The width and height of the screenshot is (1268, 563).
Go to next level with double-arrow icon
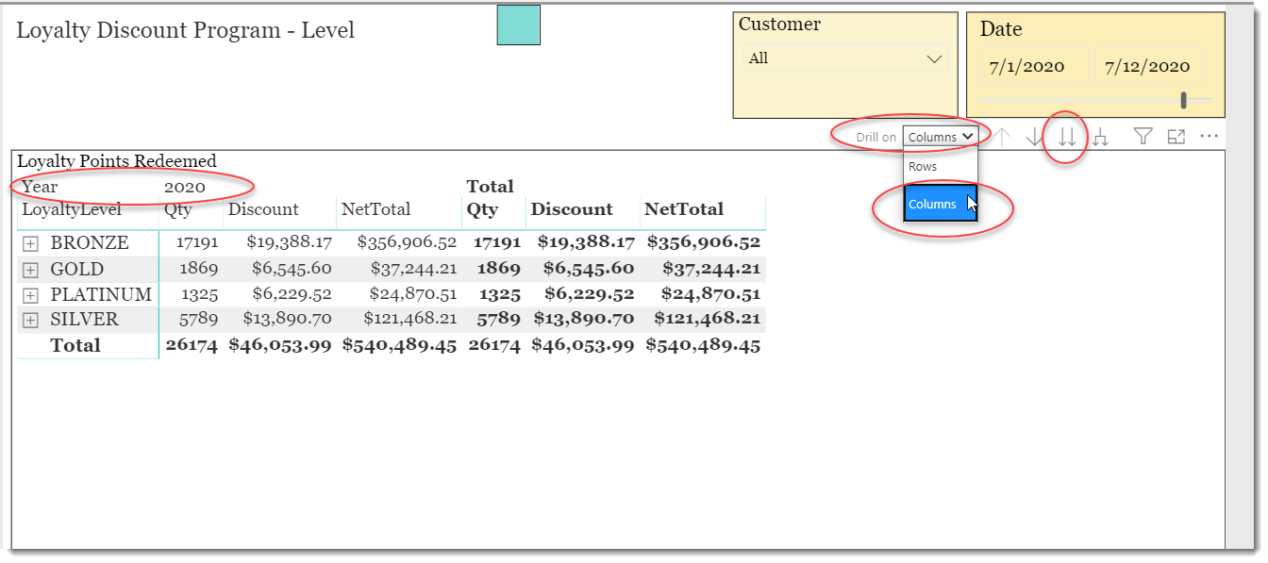point(1067,137)
